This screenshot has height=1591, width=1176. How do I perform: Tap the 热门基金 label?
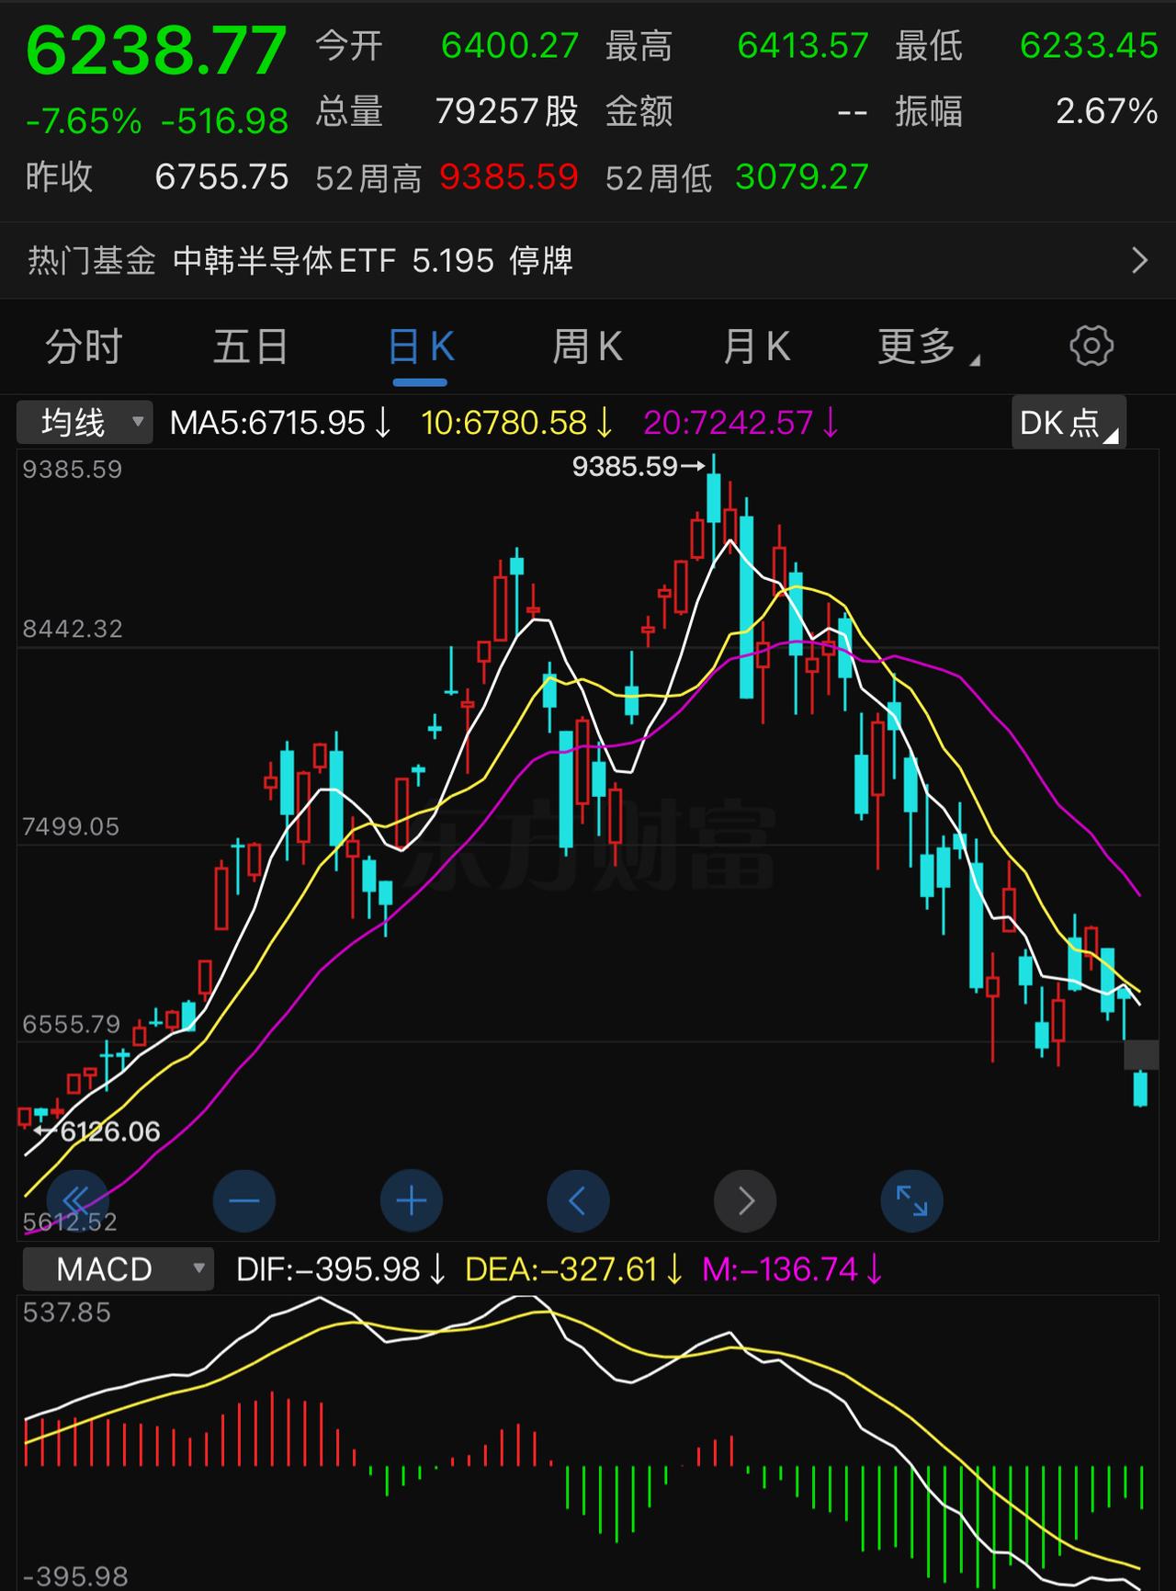coord(91,261)
